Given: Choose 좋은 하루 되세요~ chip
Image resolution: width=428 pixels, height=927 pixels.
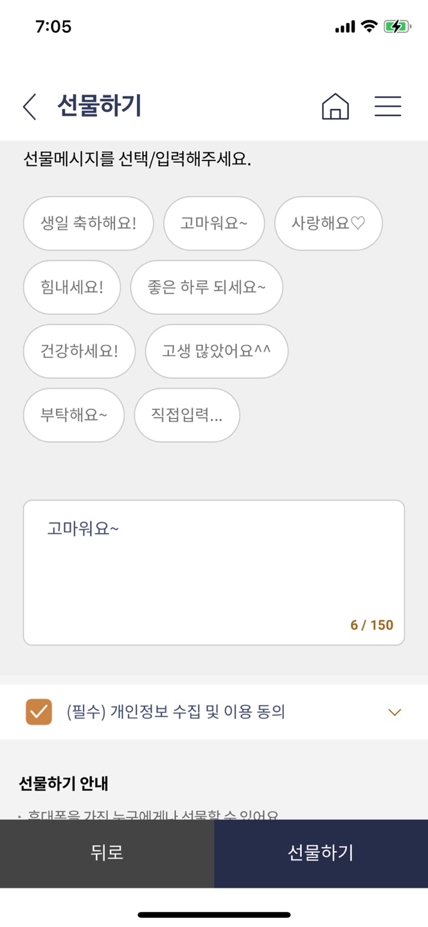Looking at the screenshot, I should [x=207, y=287].
